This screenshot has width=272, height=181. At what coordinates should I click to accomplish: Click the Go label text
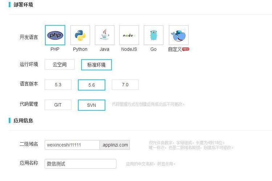coord(153,49)
